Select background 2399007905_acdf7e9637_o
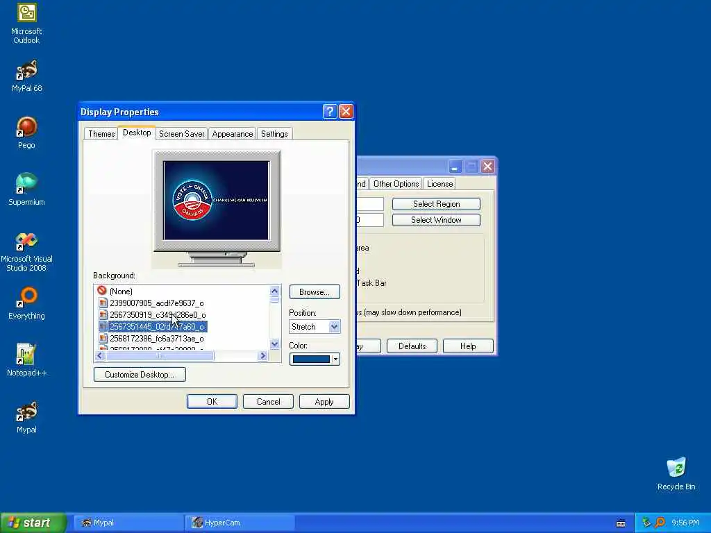The image size is (711, 533). pyautogui.click(x=157, y=303)
